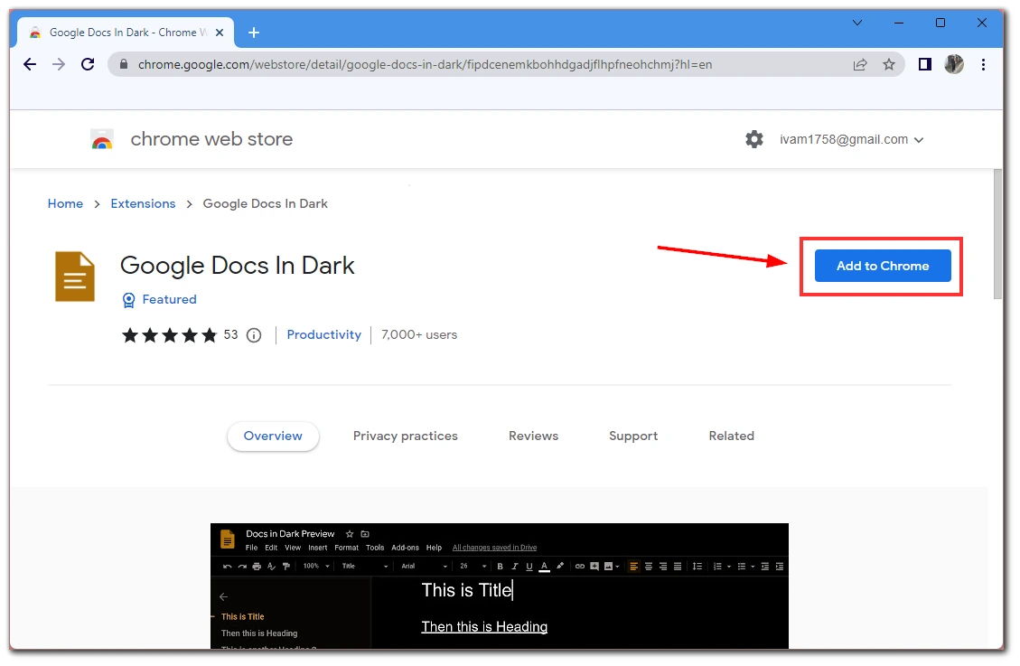This screenshot has height=666, width=1020.
Task: Click the 'Google Docs In Dark' breadcrumb text
Action: point(266,203)
